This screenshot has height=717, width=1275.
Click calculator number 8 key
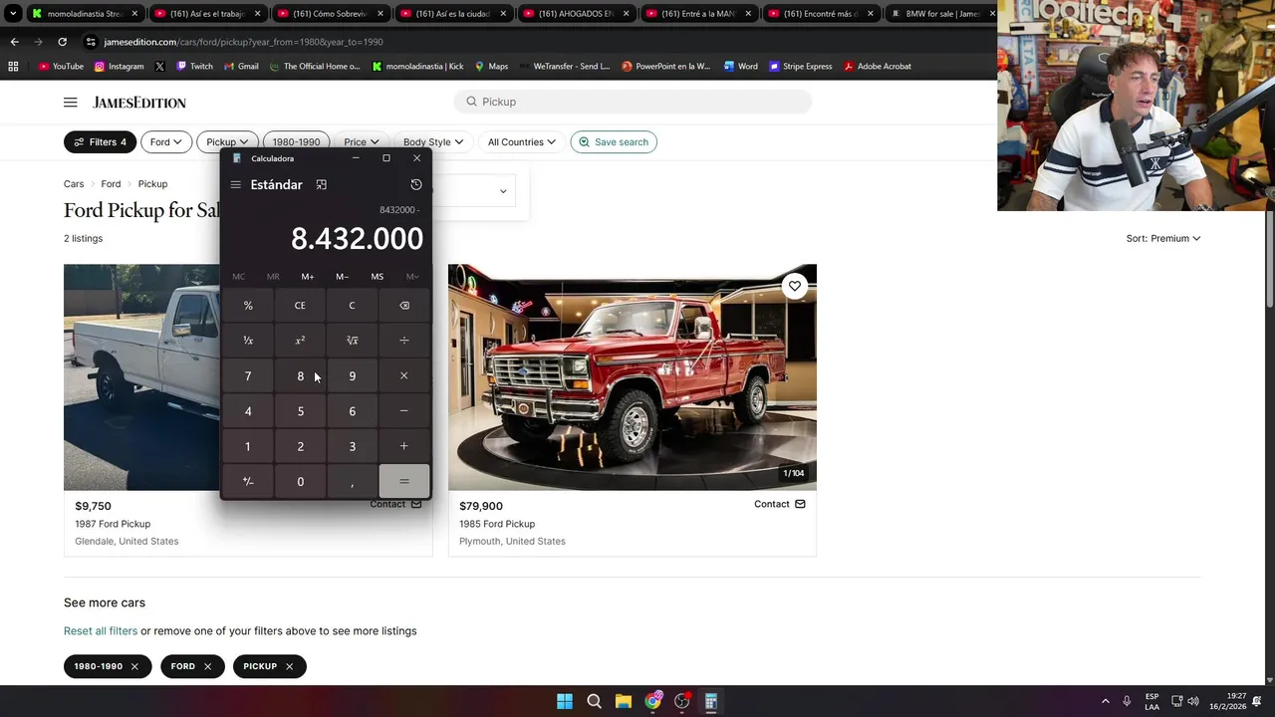[300, 375]
